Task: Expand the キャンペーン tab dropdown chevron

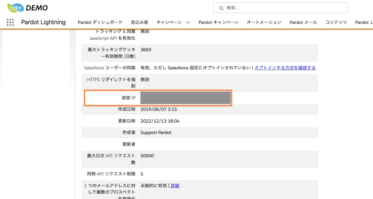Action: [x=188, y=22]
